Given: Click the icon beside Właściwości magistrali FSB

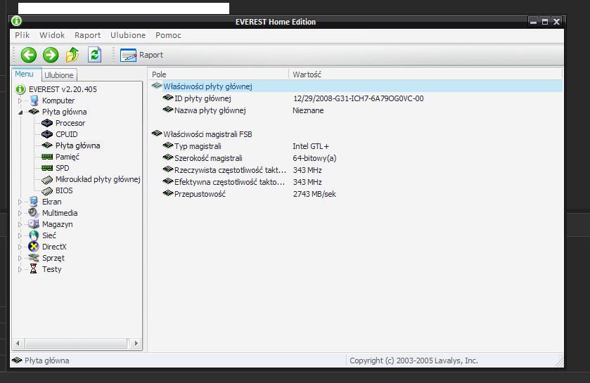Looking at the screenshot, I should click(x=157, y=133).
